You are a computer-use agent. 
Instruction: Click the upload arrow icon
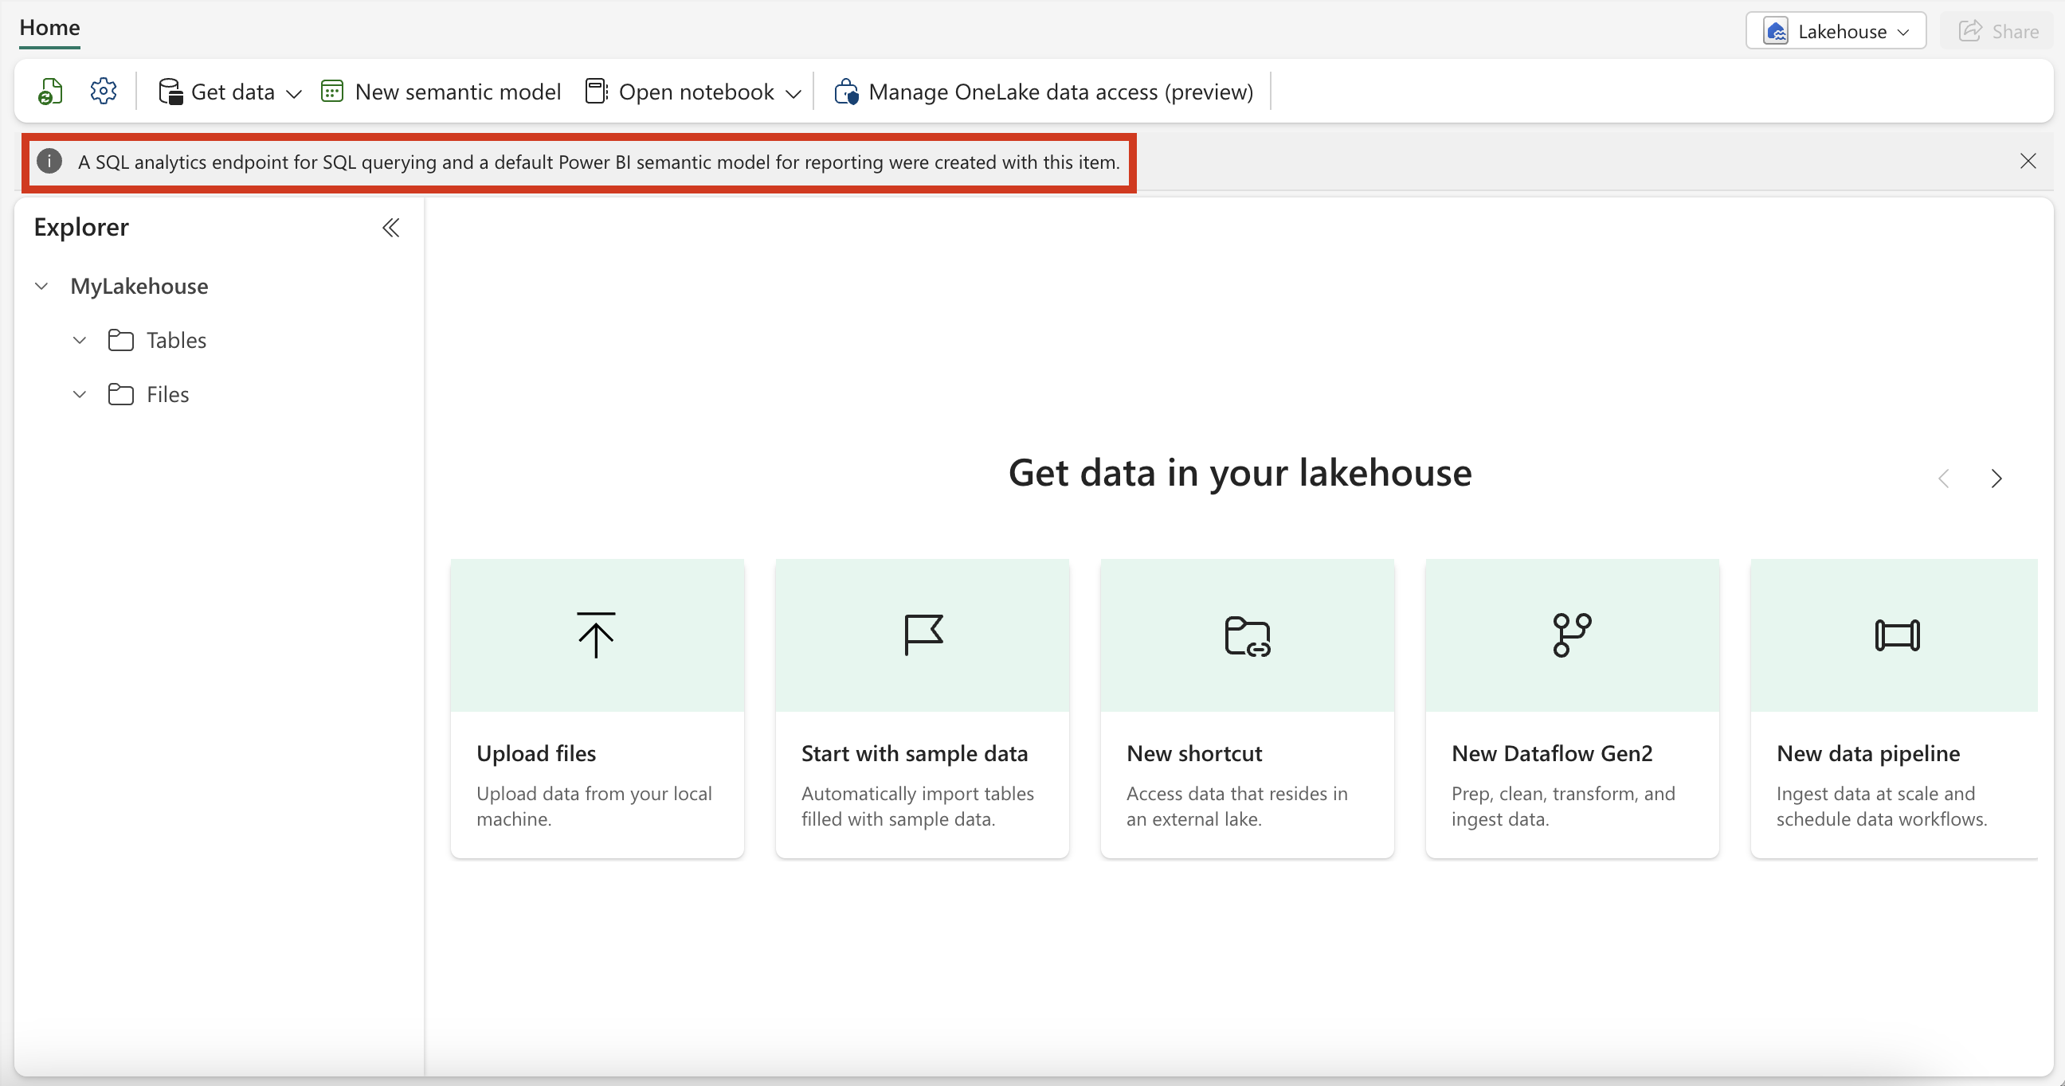tap(596, 635)
